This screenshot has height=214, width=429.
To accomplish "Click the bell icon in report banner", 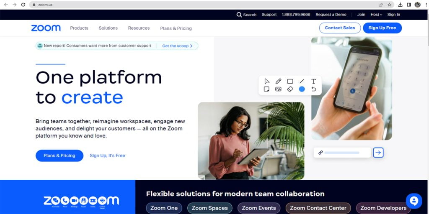I will (40, 46).
